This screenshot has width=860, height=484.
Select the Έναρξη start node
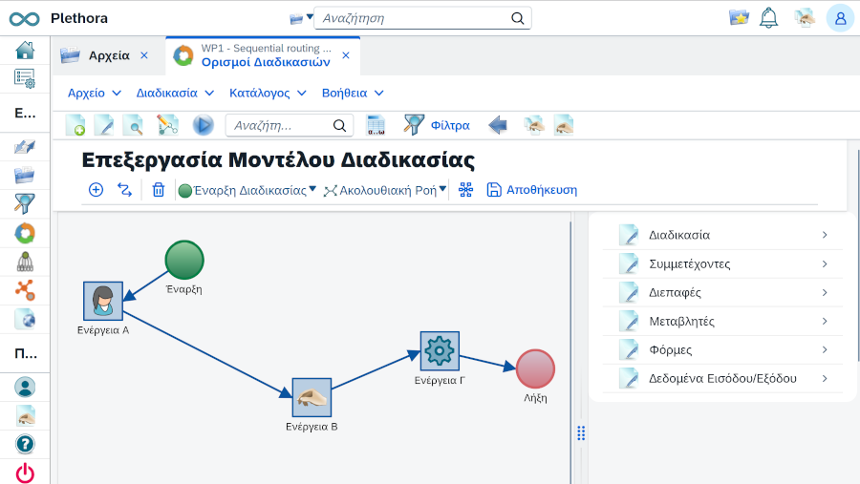[x=184, y=260]
